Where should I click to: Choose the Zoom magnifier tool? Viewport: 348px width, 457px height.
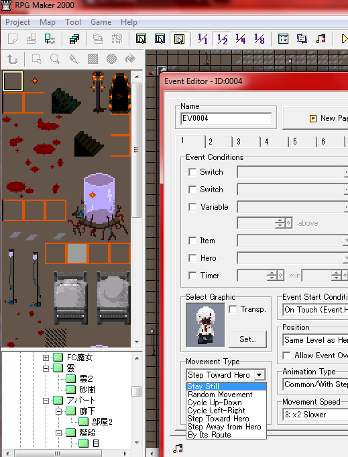[x=55, y=59]
